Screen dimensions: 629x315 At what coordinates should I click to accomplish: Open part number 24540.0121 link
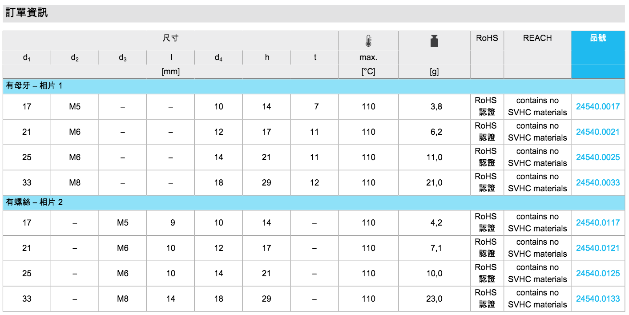click(x=597, y=248)
